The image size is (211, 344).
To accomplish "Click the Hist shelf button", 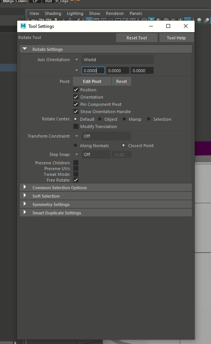I will (49, 1).
